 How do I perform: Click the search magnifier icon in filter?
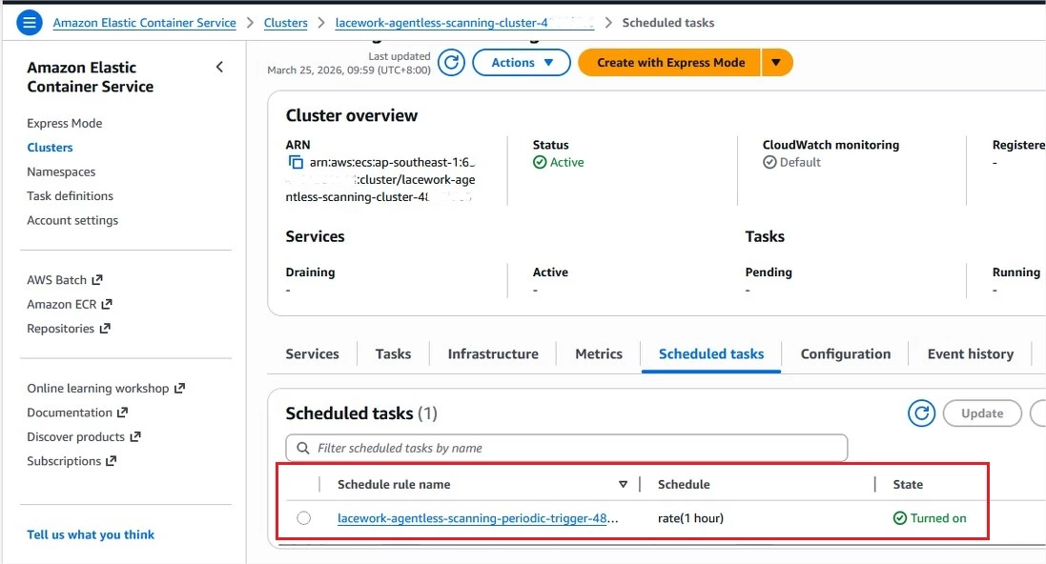point(303,448)
